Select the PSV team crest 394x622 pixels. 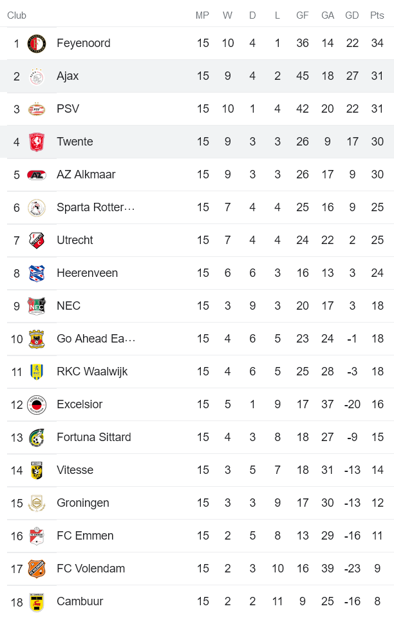click(x=37, y=109)
